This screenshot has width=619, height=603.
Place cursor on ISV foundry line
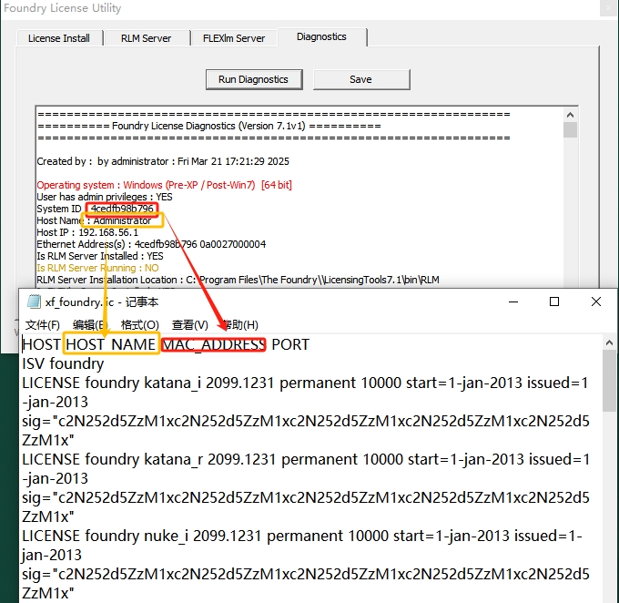point(64,364)
